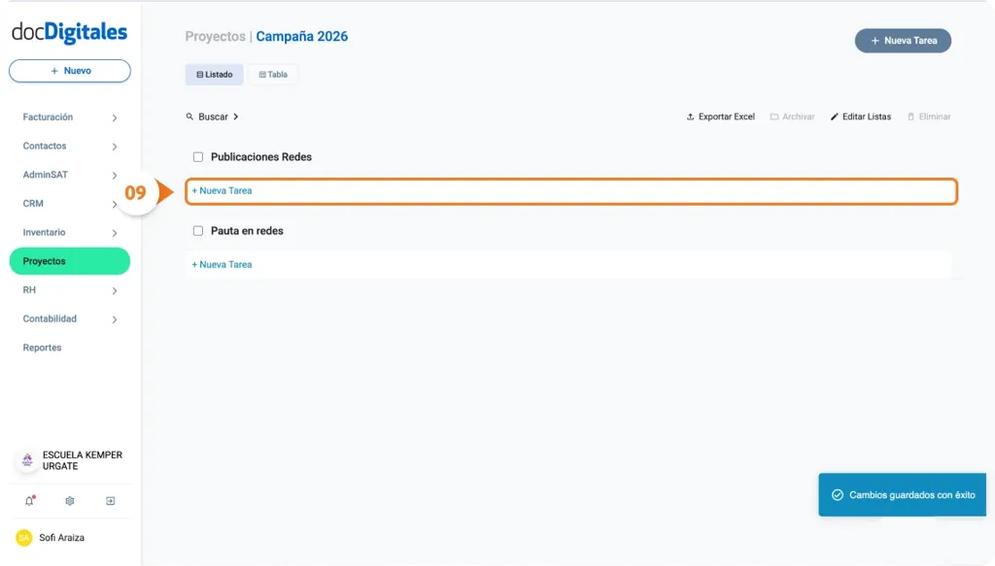Click the Exportar Excel upload icon
995x566 pixels.
[690, 117]
